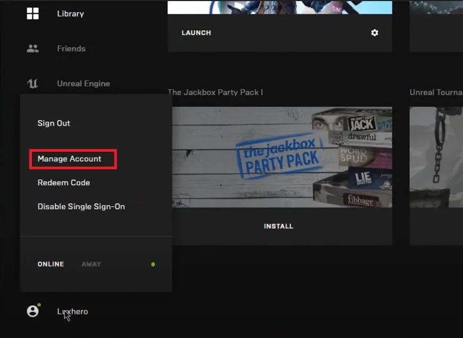Set status to Away

click(x=91, y=264)
